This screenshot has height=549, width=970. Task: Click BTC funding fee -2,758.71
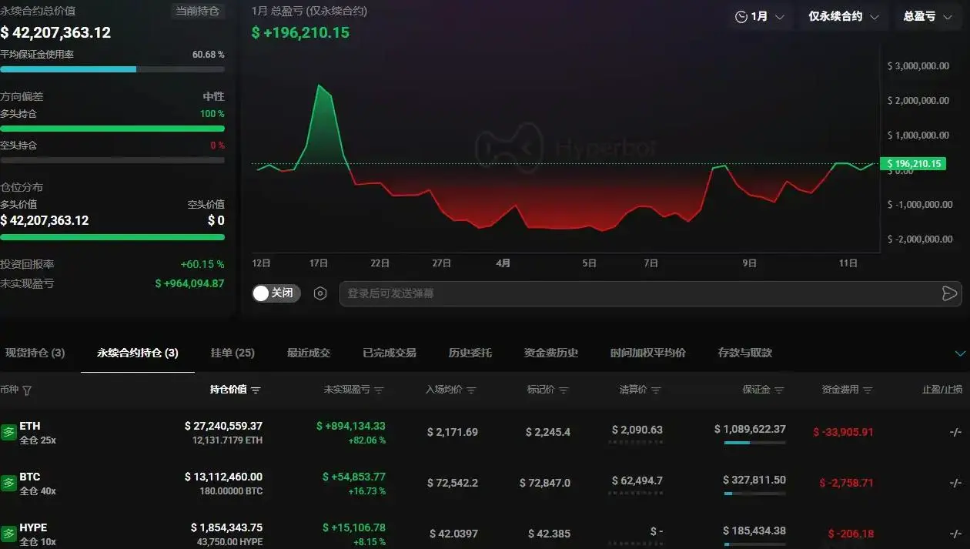[846, 483]
